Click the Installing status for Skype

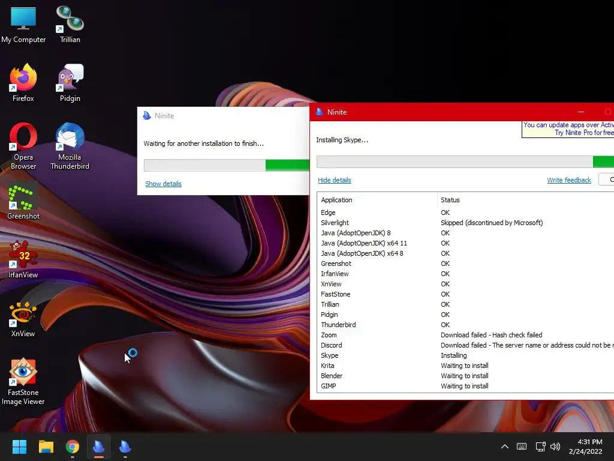(x=454, y=355)
